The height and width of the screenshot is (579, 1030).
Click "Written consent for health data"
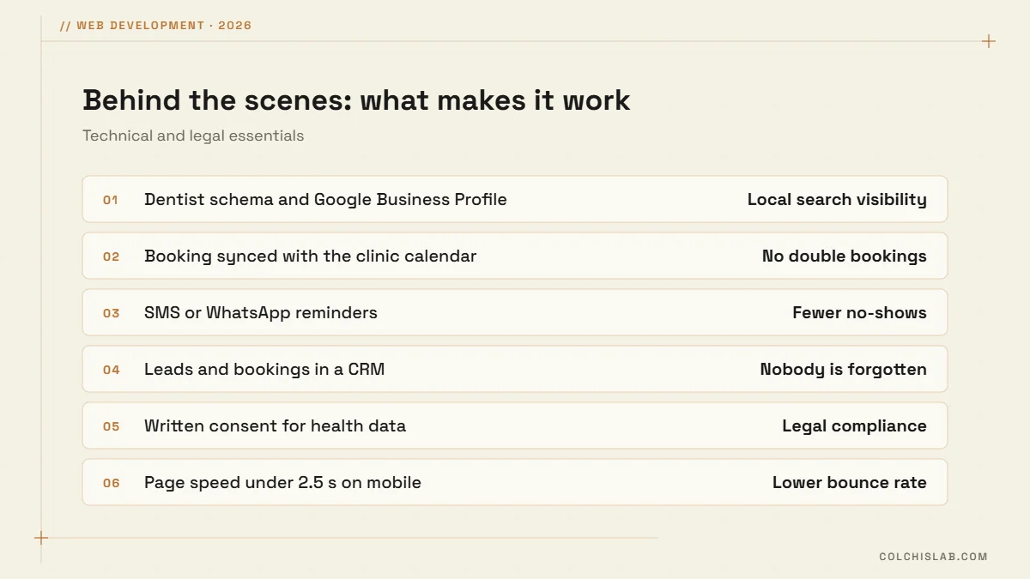pyautogui.click(x=275, y=426)
